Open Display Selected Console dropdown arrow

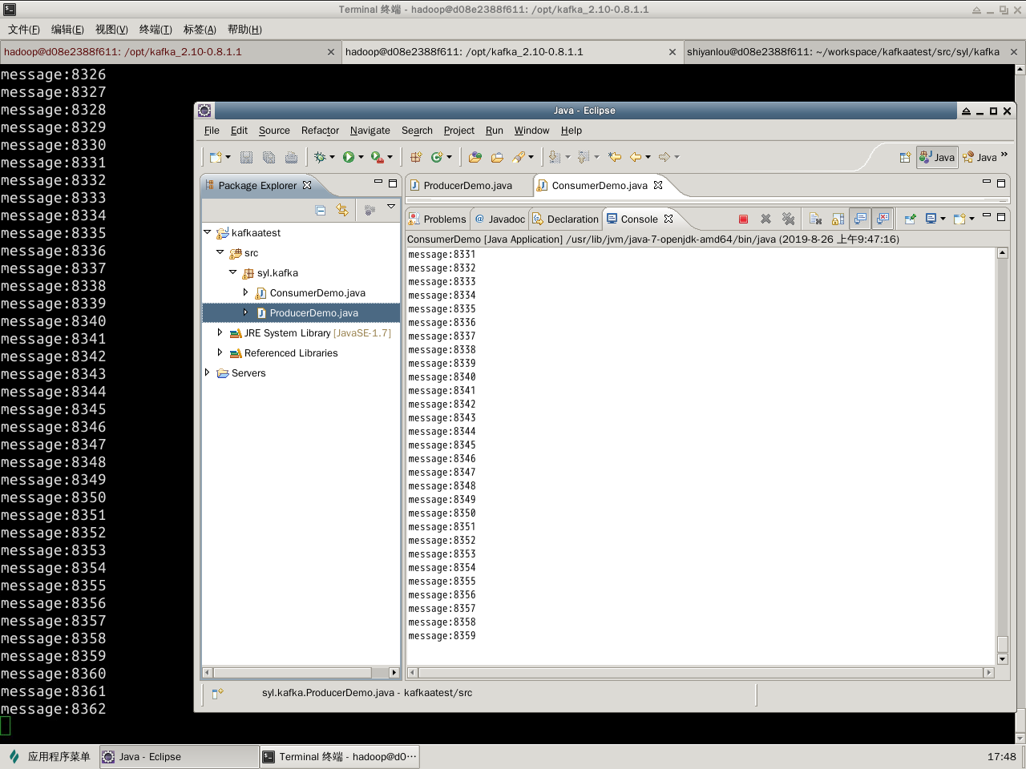(943, 219)
